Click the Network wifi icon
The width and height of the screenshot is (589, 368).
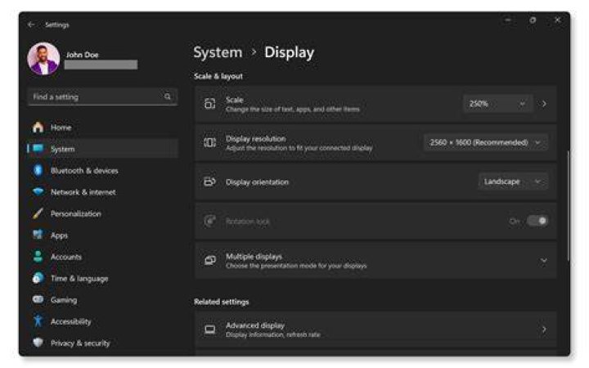coord(38,192)
